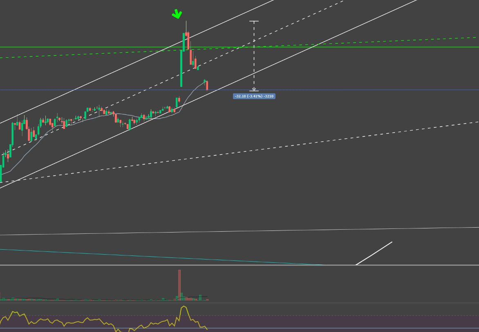The height and width of the screenshot is (332, 479).
Task: Select the dashed vertical price measurement line
Action: click(x=254, y=56)
